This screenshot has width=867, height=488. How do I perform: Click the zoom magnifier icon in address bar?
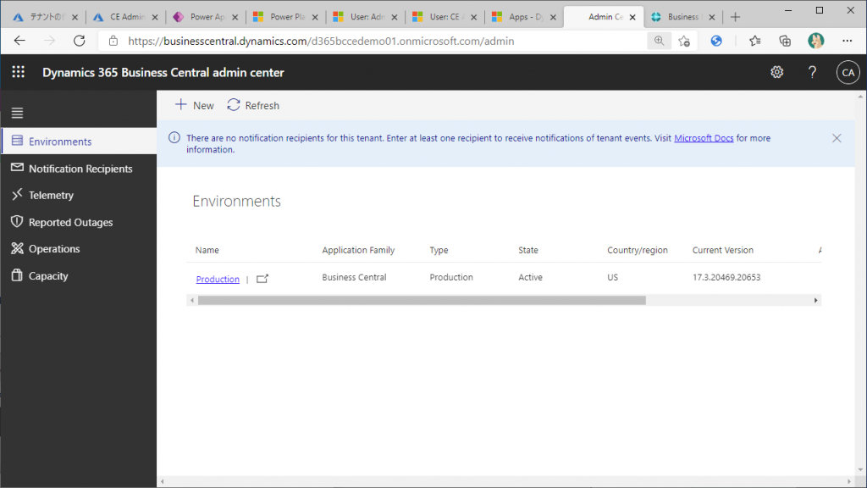click(659, 41)
